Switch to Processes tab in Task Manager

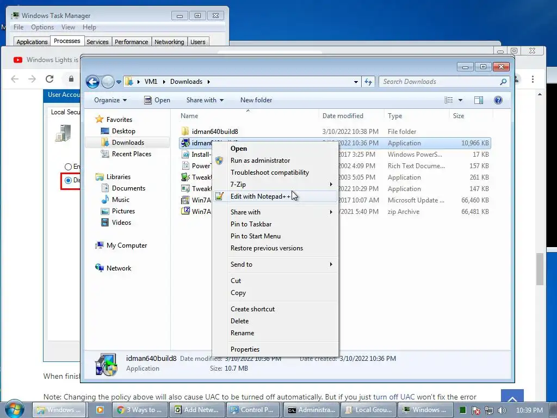coord(67,41)
